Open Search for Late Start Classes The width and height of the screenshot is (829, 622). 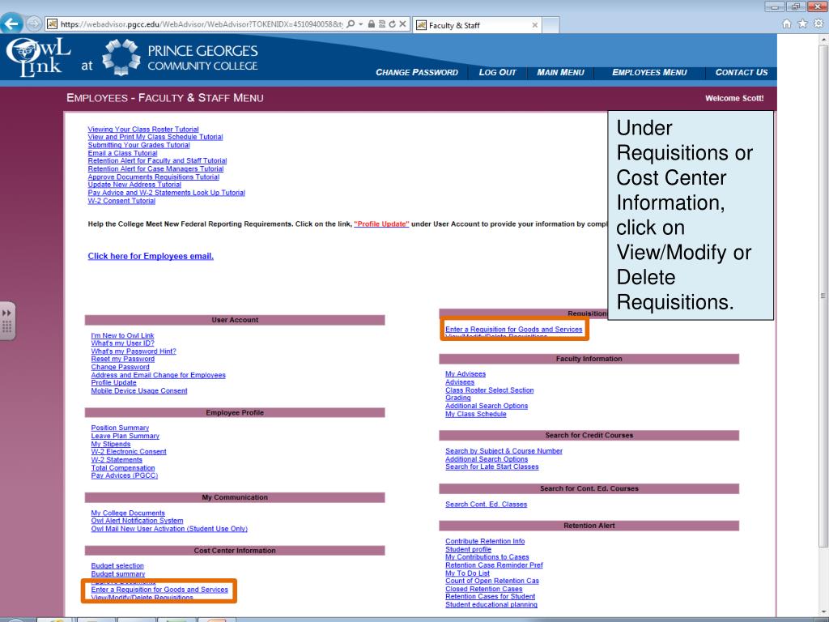[491, 467]
